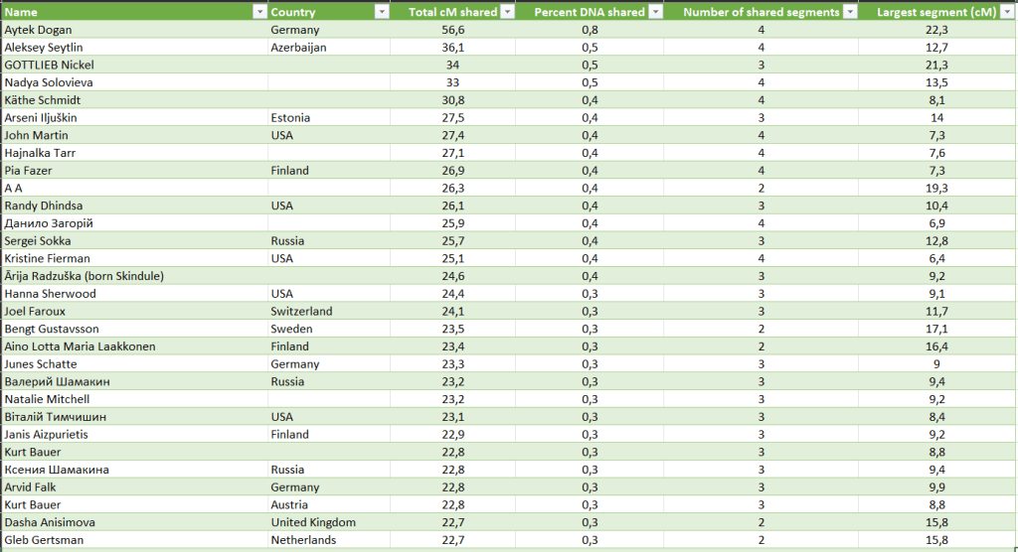The height and width of the screenshot is (552, 1018).
Task: Click largest segment value 22,3
Action: pyautogui.click(x=936, y=30)
